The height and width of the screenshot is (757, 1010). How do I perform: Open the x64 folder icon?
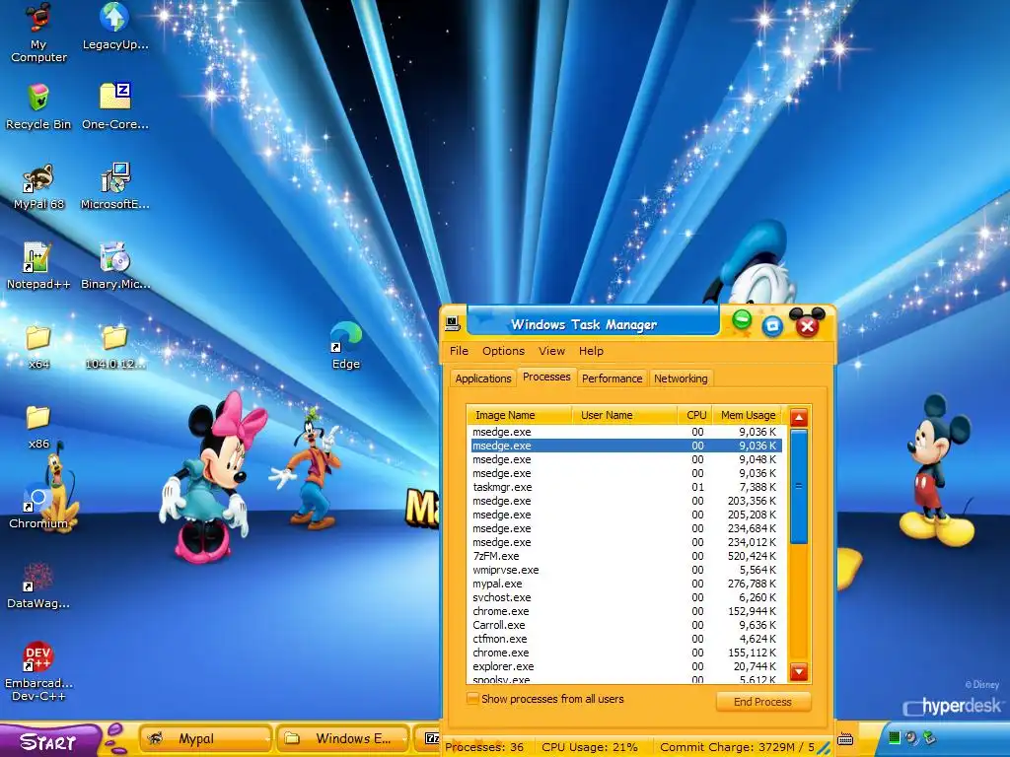coord(38,346)
